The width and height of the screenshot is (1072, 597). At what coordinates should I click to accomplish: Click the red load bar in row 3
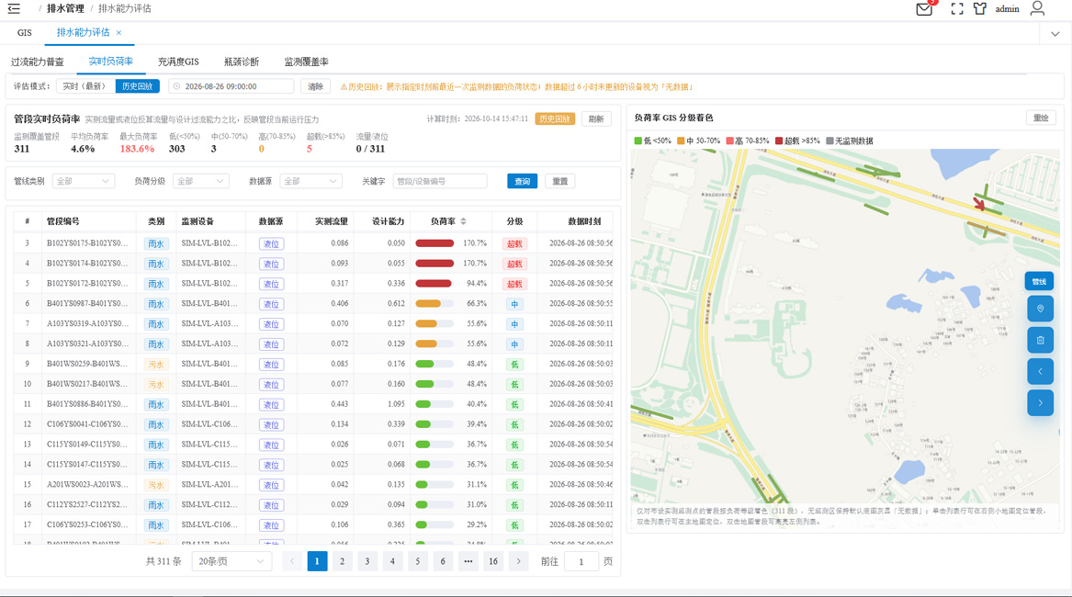click(x=434, y=243)
